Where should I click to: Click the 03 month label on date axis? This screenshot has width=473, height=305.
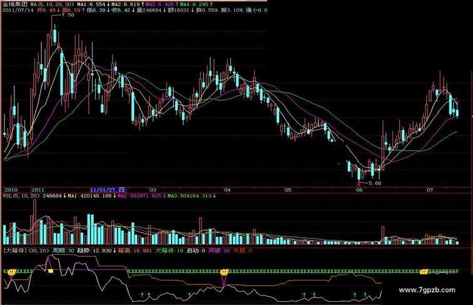(153, 190)
